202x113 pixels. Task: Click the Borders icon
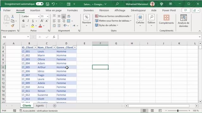point(23,26)
